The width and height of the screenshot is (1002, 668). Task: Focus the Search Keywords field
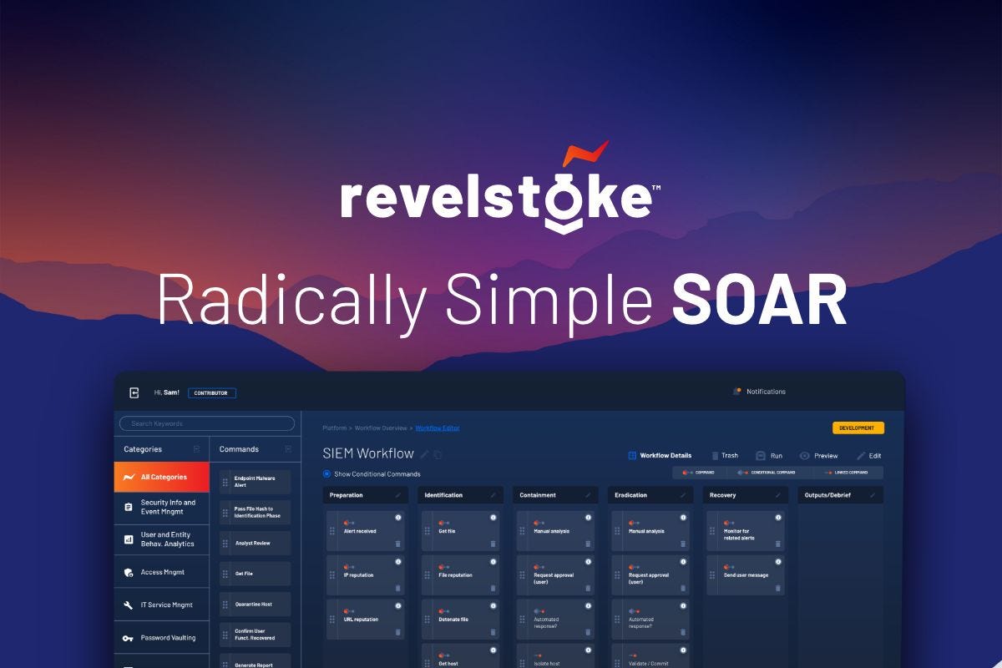[x=207, y=423]
